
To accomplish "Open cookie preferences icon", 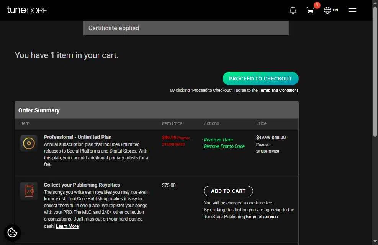I will 12,233.
